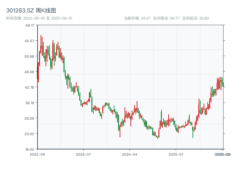Click x-axis label 2025-01

(176, 154)
